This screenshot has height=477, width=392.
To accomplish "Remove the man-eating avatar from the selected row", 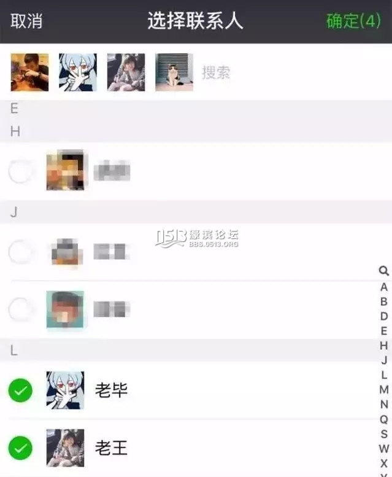I will click(x=29, y=72).
